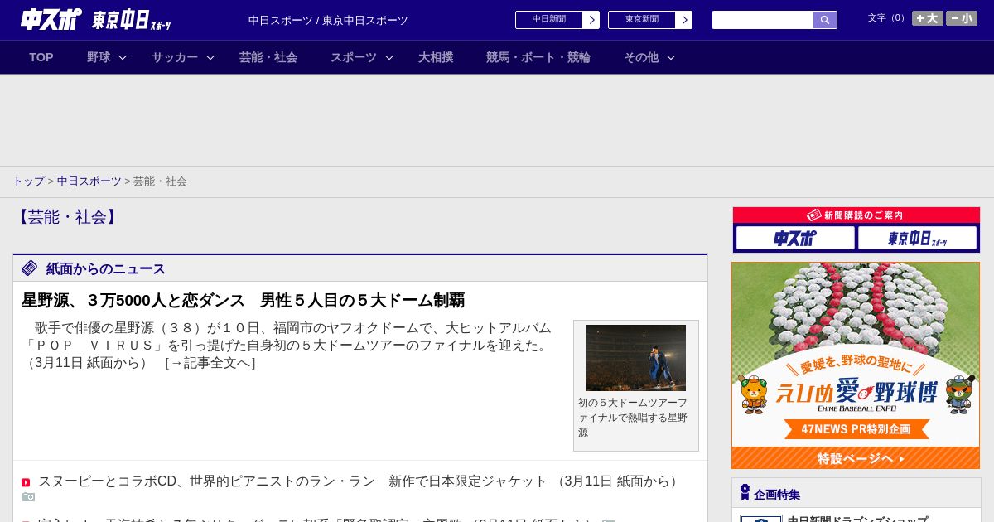Click camera icon under スヌーピー article
The height and width of the screenshot is (522, 994).
[x=28, y=496]
